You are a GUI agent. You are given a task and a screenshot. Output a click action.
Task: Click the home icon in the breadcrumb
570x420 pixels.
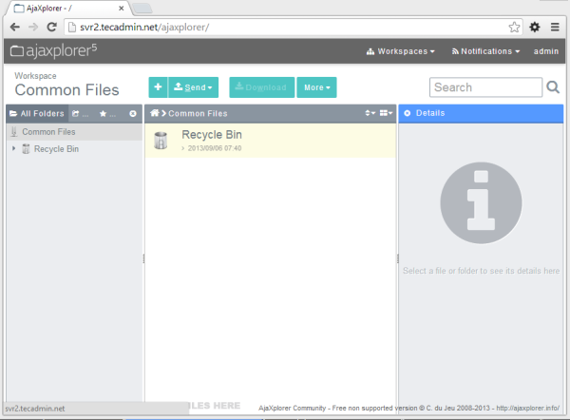155,113
